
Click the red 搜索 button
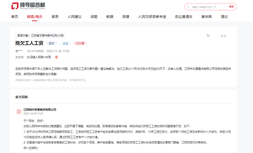(231, 7)
